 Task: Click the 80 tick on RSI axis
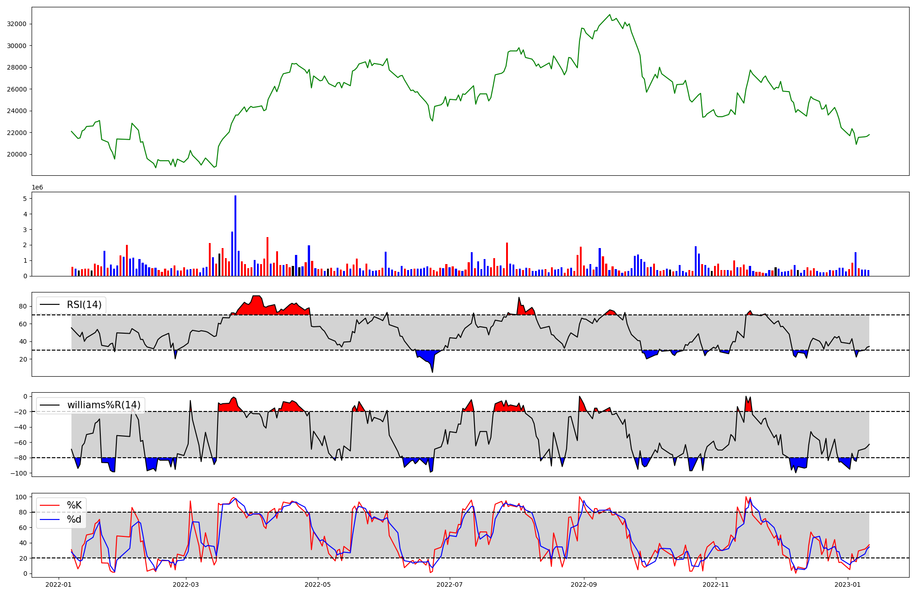click(23, 307)
